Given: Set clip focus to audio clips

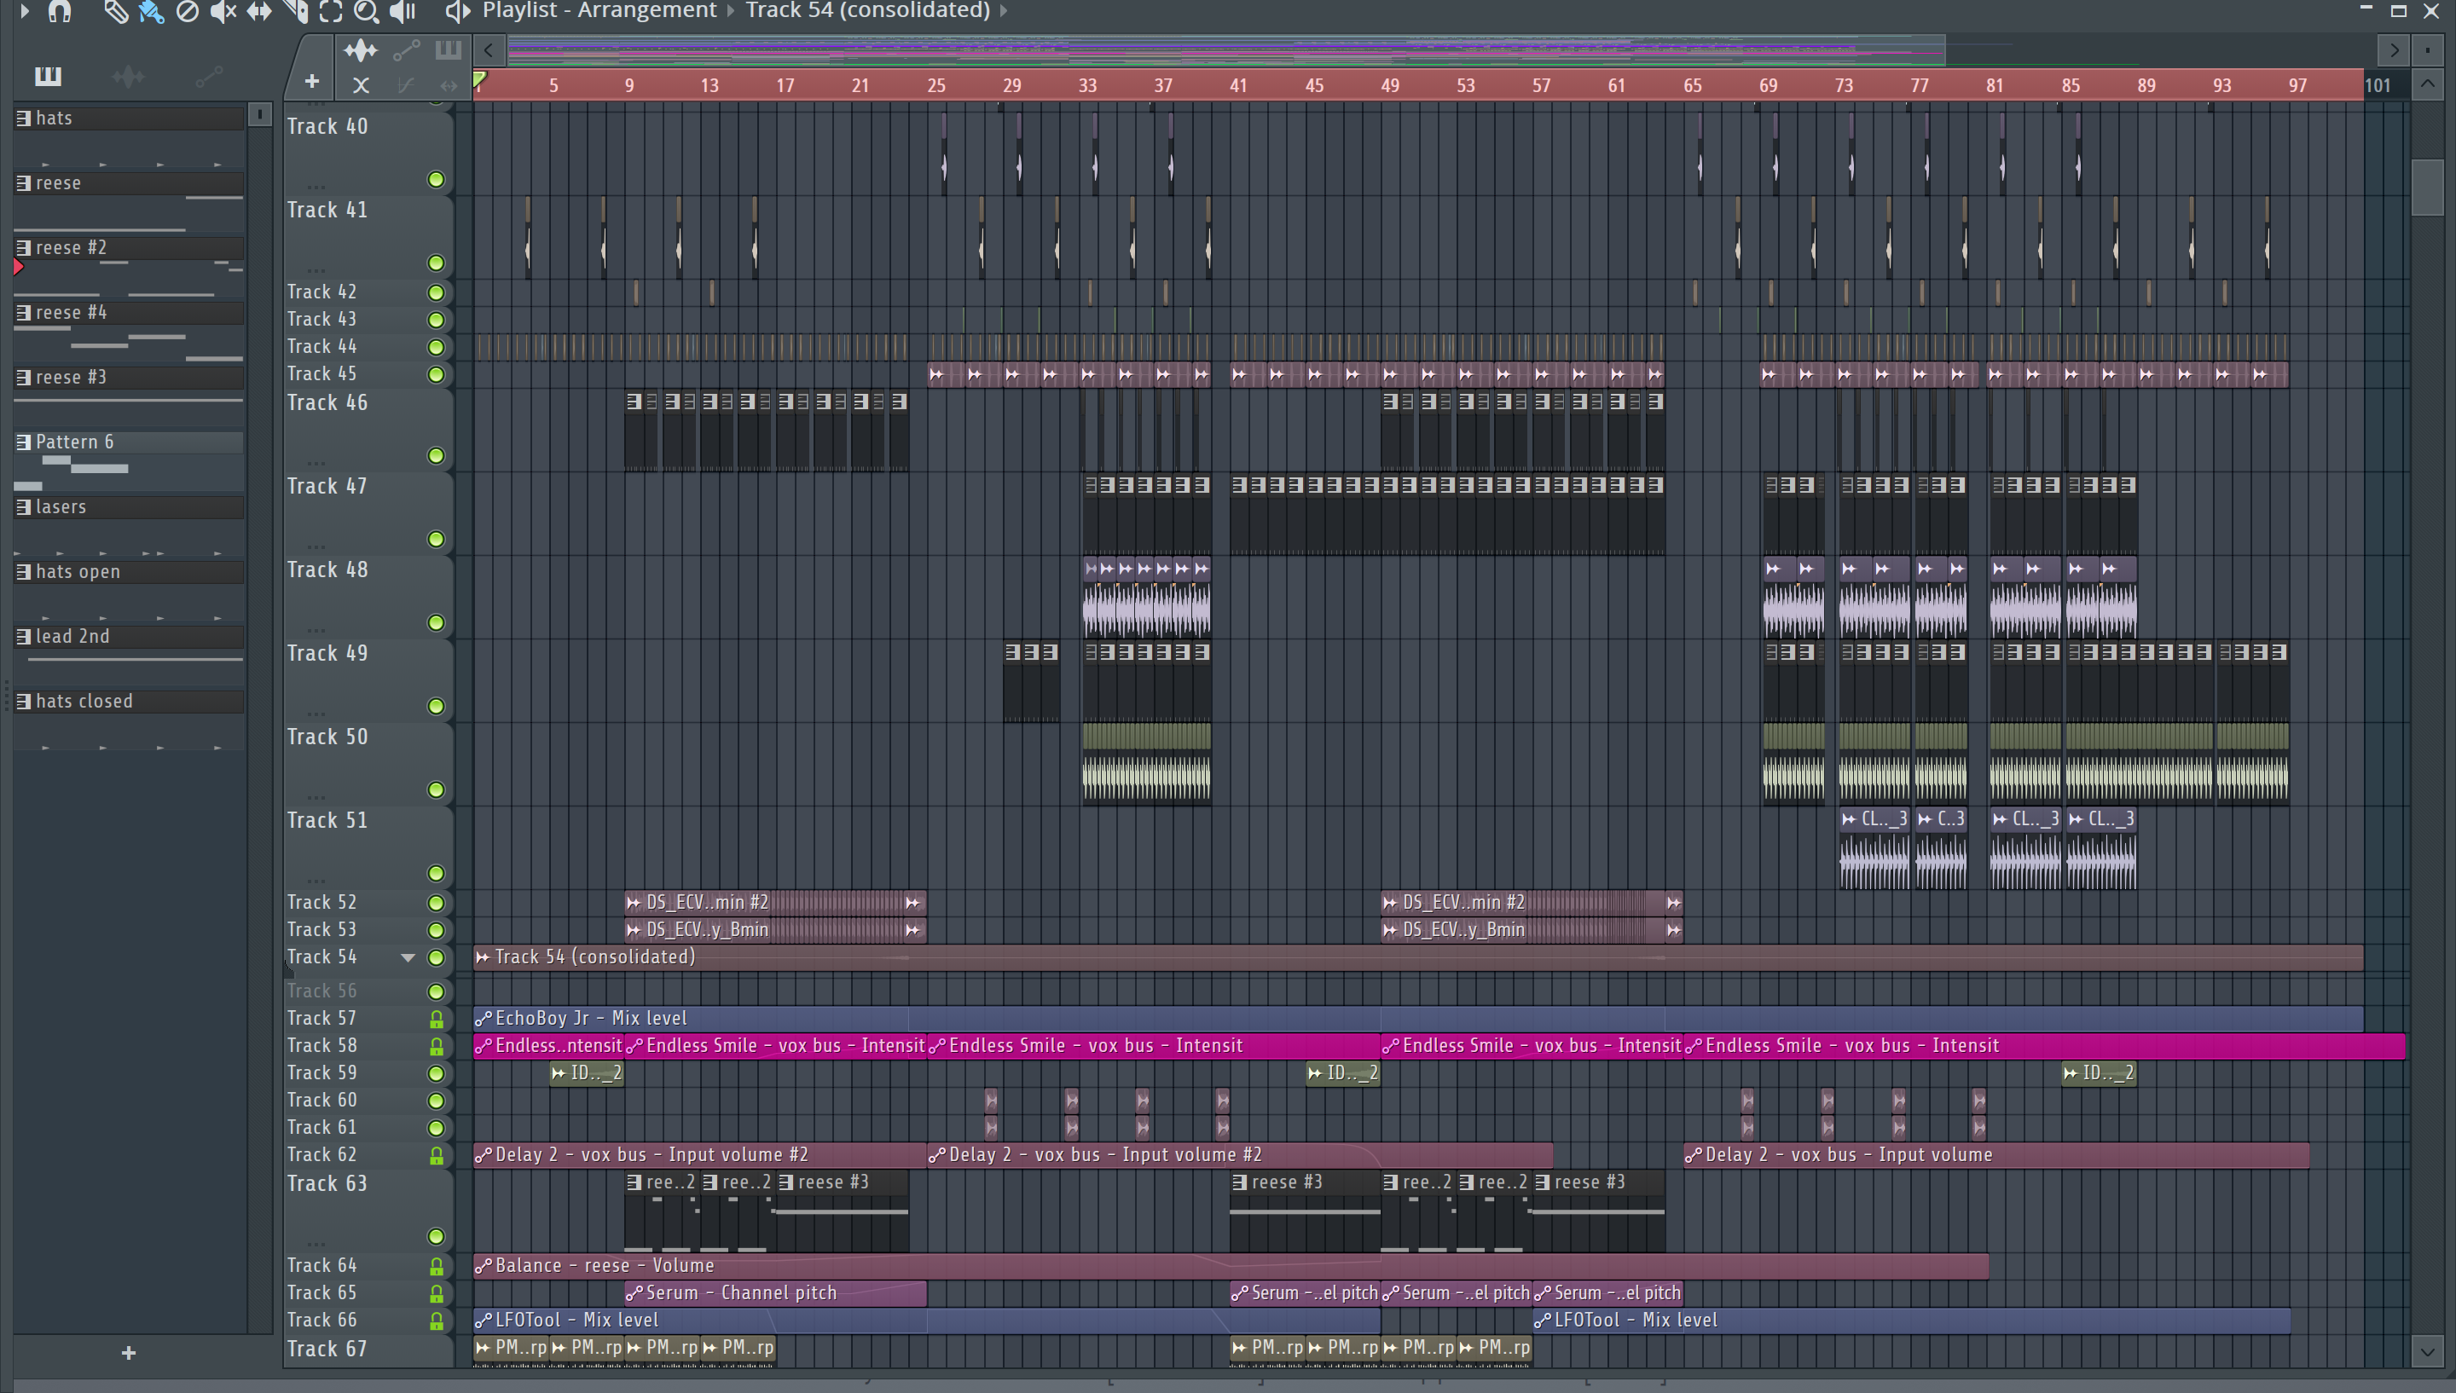Looking at the screenshot, I should [361, 49].
